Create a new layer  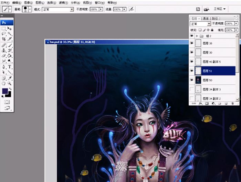pyautogui.click(x=226, y=104)
